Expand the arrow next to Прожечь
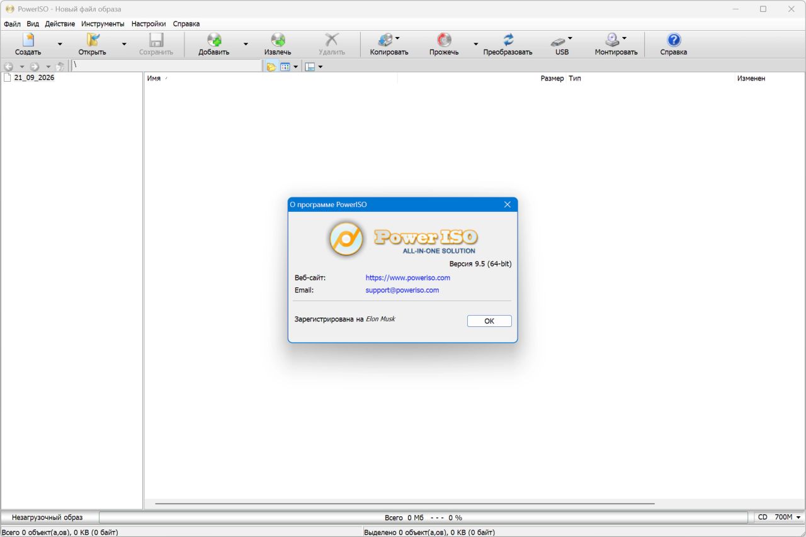This screenshot has width=806, height=537. (476, 44)
